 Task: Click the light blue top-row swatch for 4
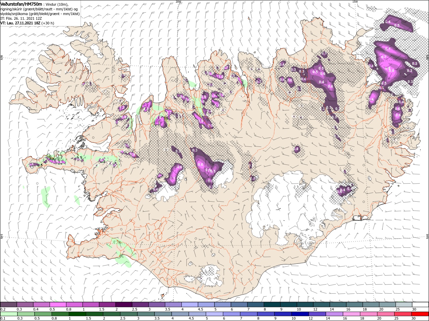[x=189, y=305]
